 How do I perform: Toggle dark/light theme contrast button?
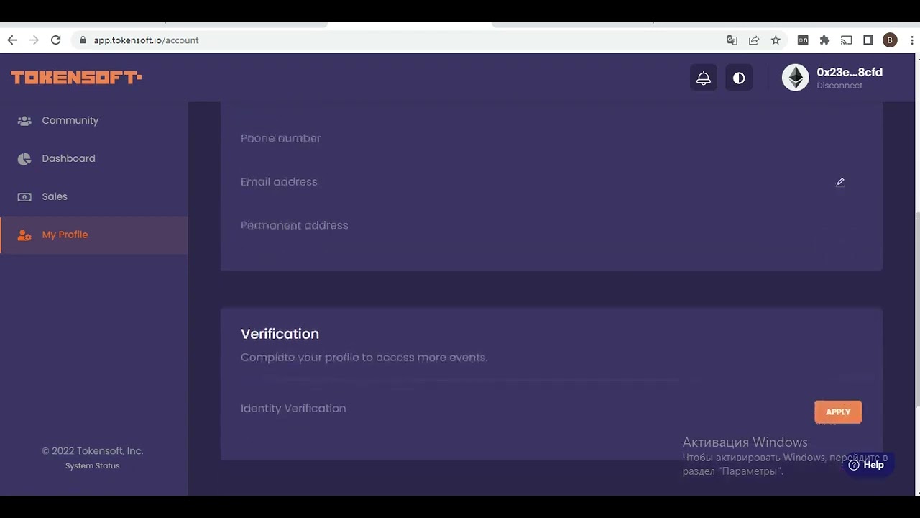coord(739,78)
